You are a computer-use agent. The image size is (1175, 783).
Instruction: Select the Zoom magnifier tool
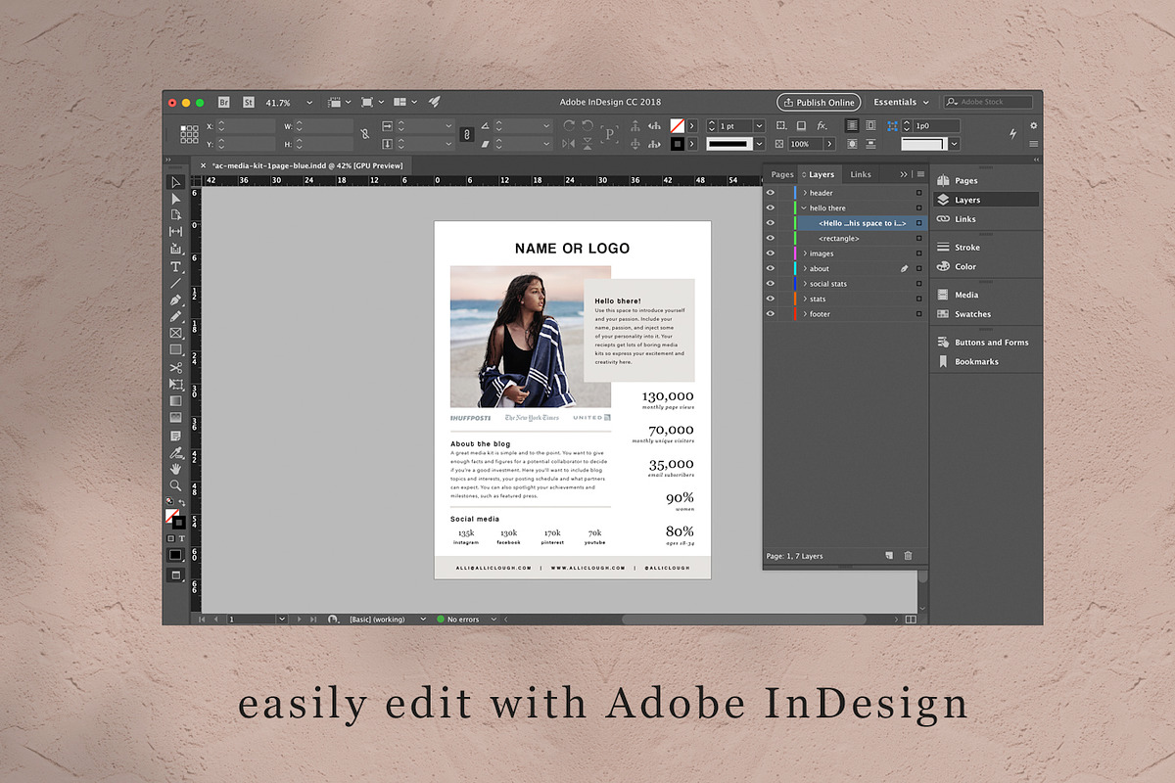pos(176,485)
